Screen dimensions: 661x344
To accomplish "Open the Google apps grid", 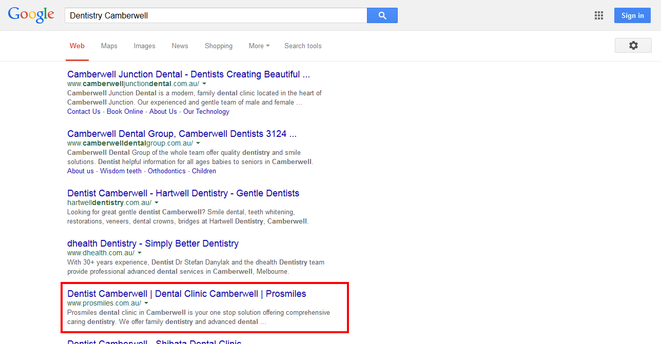I will pyautogui.click(x=599, y=15).
